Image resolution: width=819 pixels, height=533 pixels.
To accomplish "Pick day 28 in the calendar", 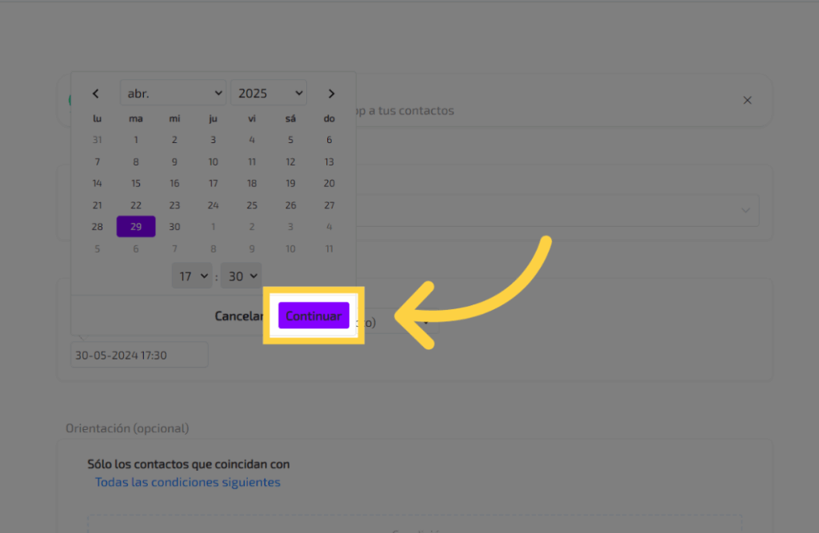I will (x=98, y=226).
